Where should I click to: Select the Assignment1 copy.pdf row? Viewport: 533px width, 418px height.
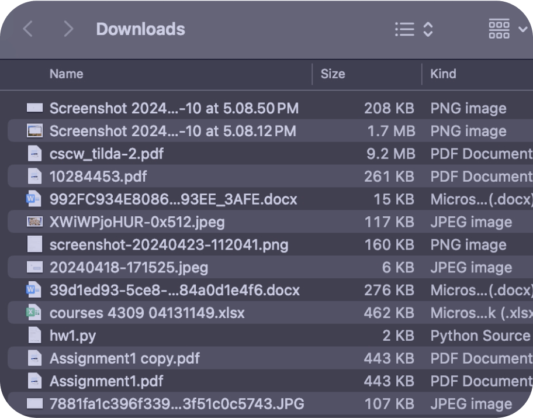pos(125,358)
